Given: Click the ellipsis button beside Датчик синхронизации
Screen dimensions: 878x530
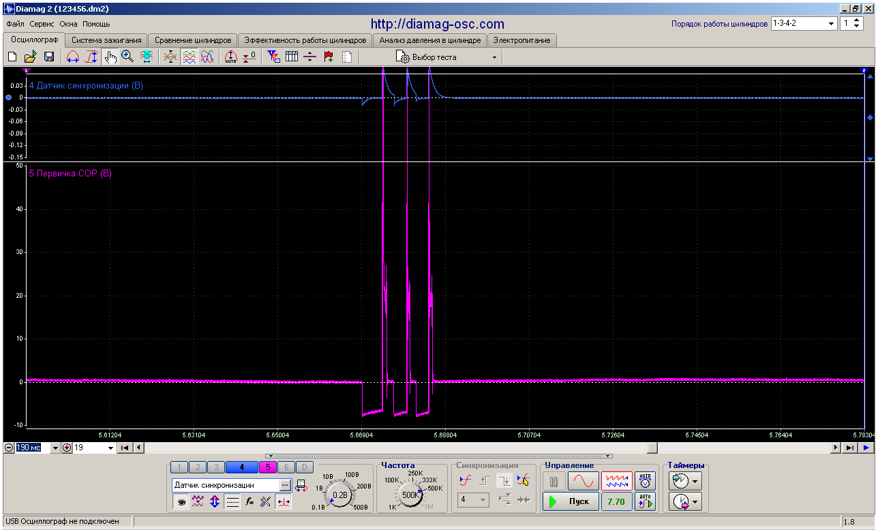Looking at the screenshot, I should click(x=286, y=485).
